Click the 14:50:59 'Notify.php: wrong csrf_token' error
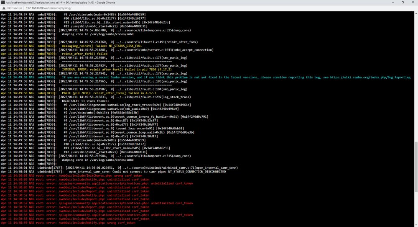Image resolution: width=418 pixels, height=227 pixels. pyautogui.click(x=68, y=223)
